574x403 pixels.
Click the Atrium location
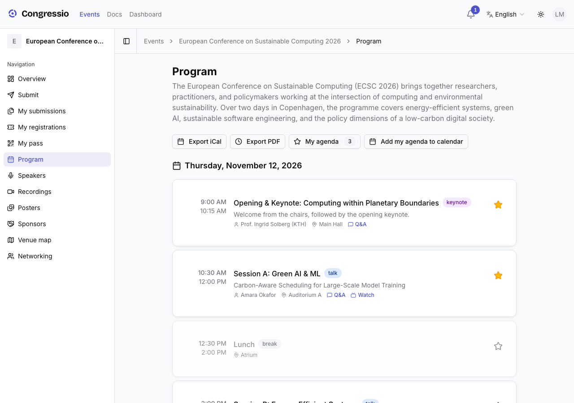point(246,355)
